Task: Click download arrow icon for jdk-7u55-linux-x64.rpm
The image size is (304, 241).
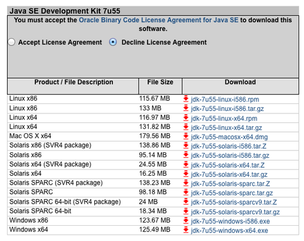Action: click(186, 118)
